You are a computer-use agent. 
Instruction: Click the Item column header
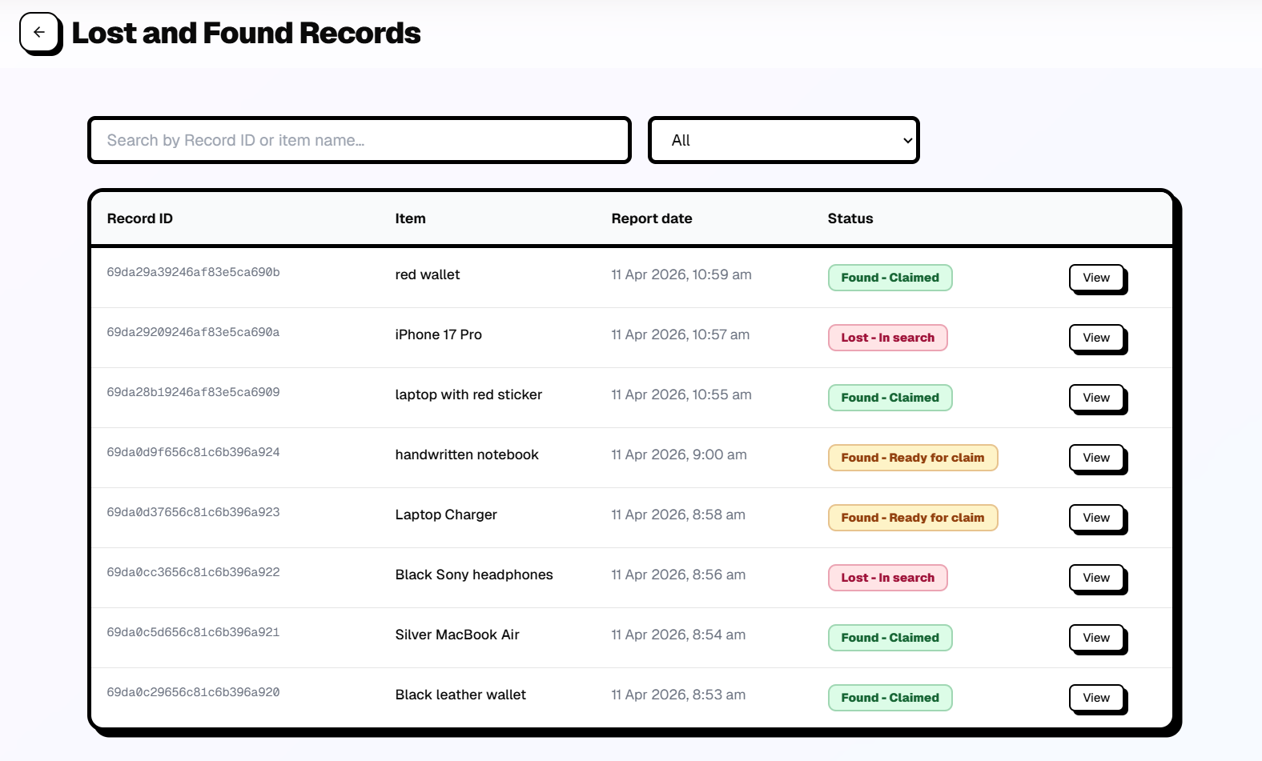click(410, 218)
